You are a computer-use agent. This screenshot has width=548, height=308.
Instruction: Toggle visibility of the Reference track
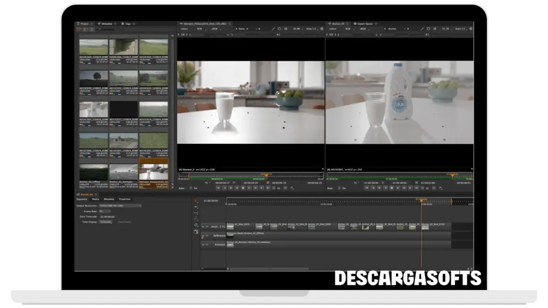pos(208,235)
